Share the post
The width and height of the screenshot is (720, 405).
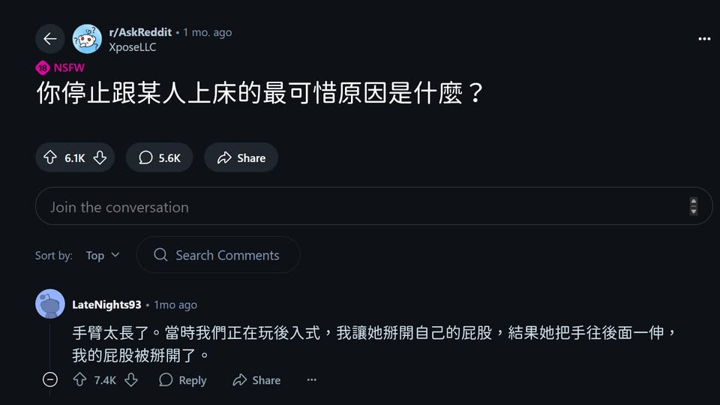coord(241,157)
